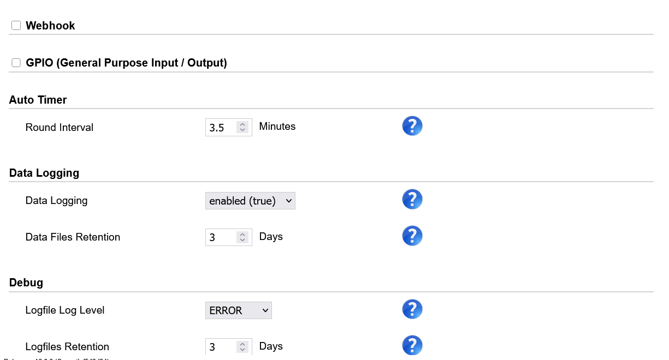Click the Data Logging section heading
Screen dimensions: 669x360
(44, 173)
